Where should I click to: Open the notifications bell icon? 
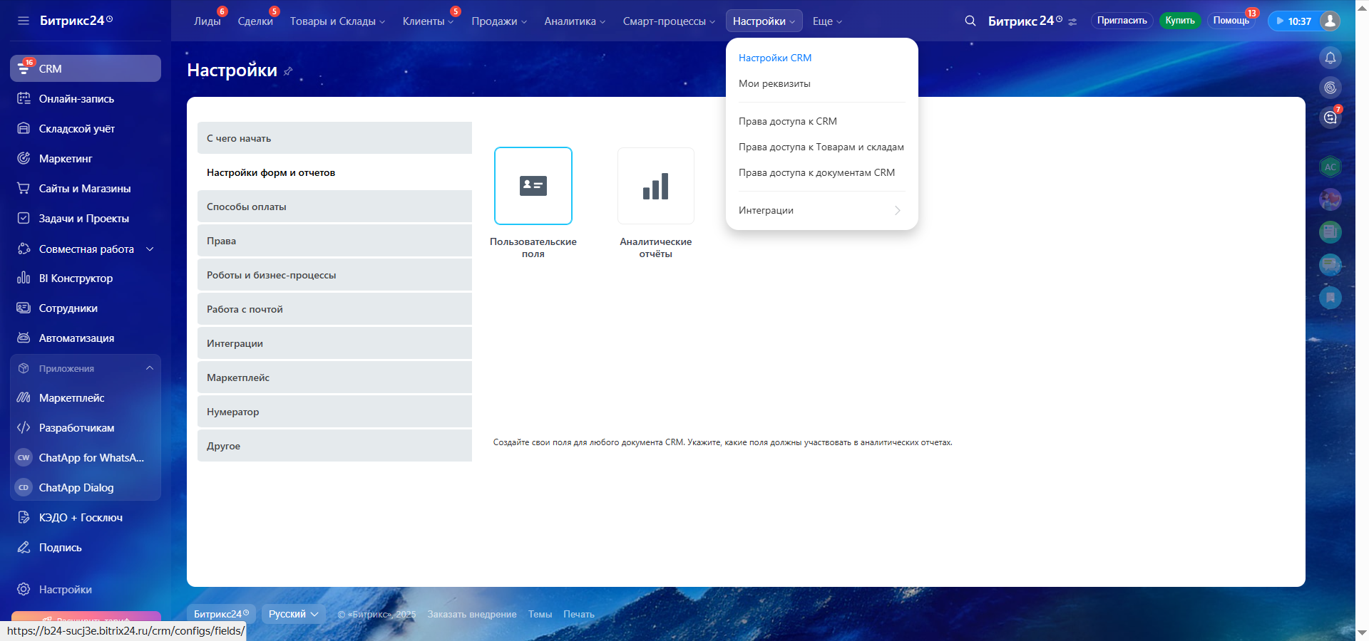pos(1330,58)
